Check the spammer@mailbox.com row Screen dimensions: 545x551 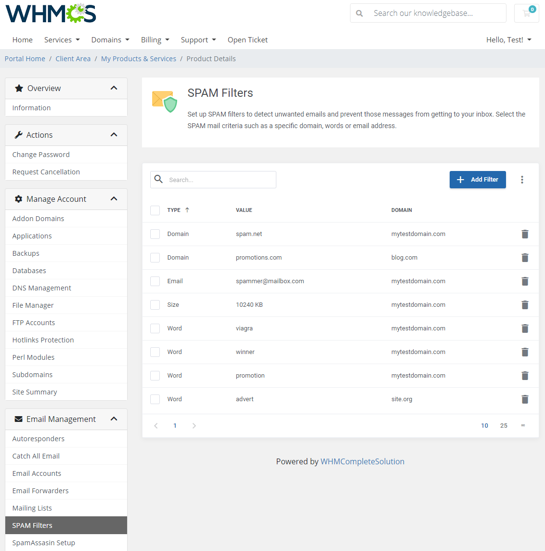(155, 281)
